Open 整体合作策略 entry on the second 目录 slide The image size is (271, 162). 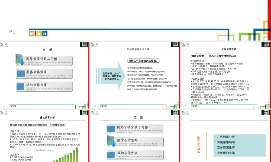coord(135,142)
